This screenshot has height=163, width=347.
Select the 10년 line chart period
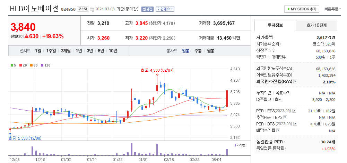coord(113,51)
